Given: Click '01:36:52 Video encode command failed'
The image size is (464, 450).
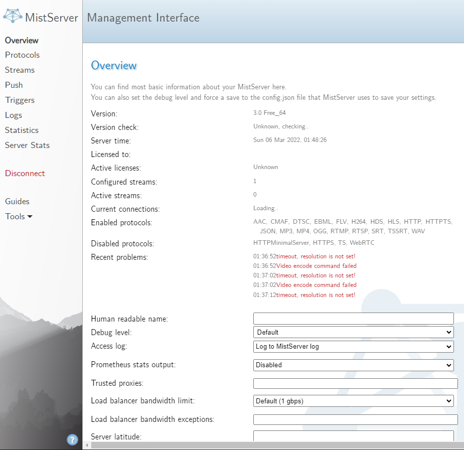Looking at the screenshot, I should coord(305,266).
